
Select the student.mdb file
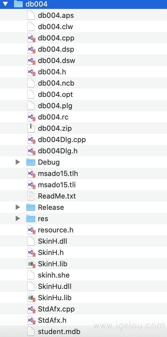(x=84, y=331)
